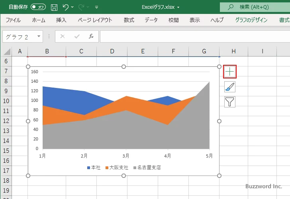
Task: Click the Insert Function fx icon
Action: 91,36
